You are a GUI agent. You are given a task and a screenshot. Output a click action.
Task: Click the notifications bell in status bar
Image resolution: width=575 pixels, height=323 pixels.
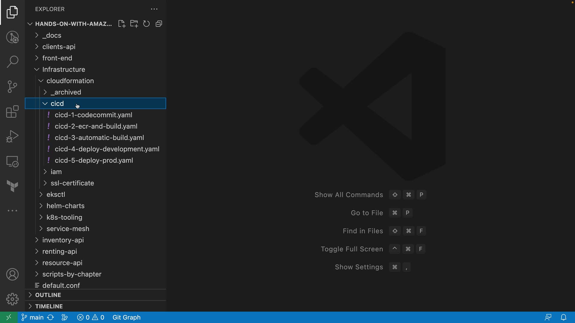click(563, 317)
